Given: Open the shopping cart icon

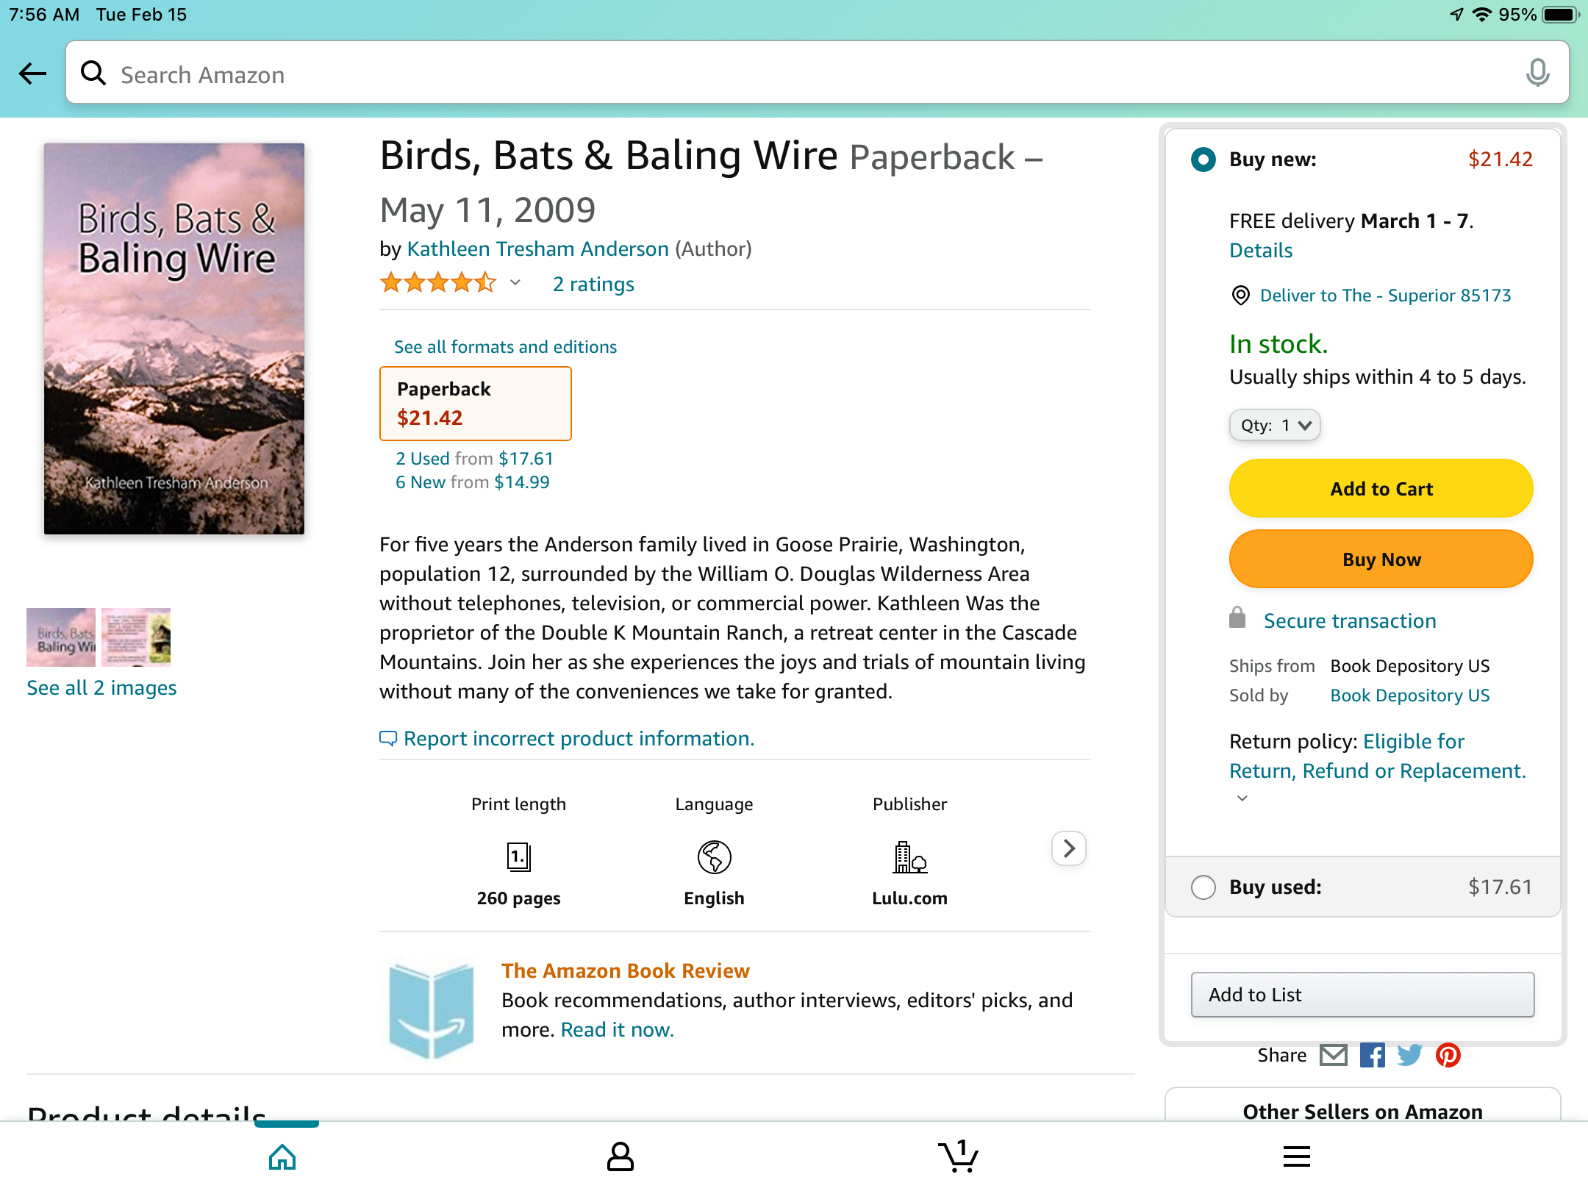Looking at the screenshot, I should tap(958, 1156).
